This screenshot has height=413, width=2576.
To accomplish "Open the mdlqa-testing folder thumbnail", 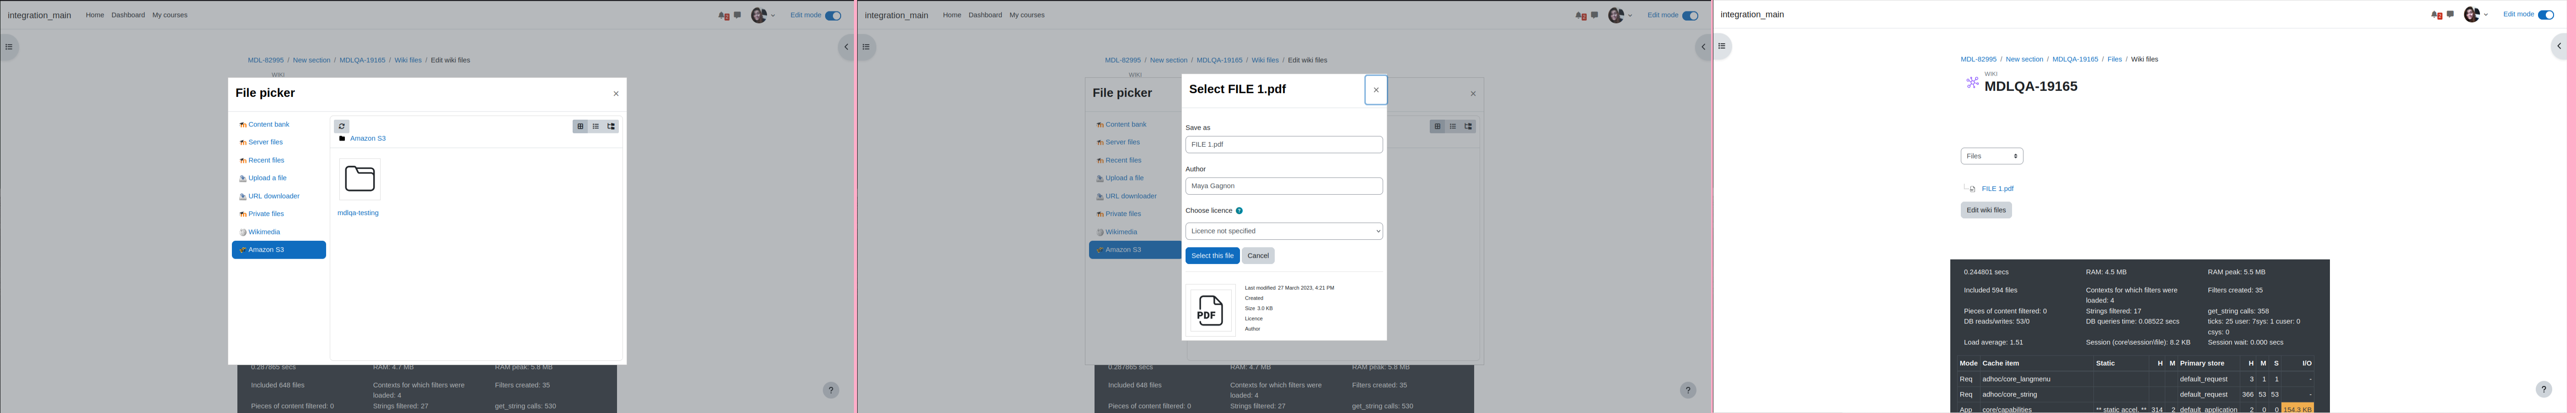I will point(360,179).
